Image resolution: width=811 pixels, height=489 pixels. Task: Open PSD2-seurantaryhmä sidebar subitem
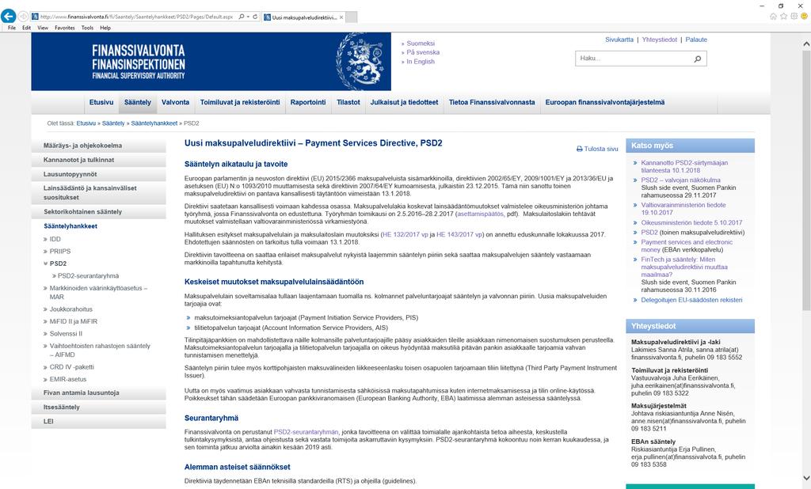(88, 276)
